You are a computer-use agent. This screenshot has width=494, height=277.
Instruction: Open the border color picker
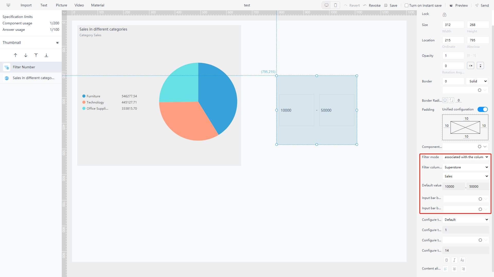[x=465, y=90]
